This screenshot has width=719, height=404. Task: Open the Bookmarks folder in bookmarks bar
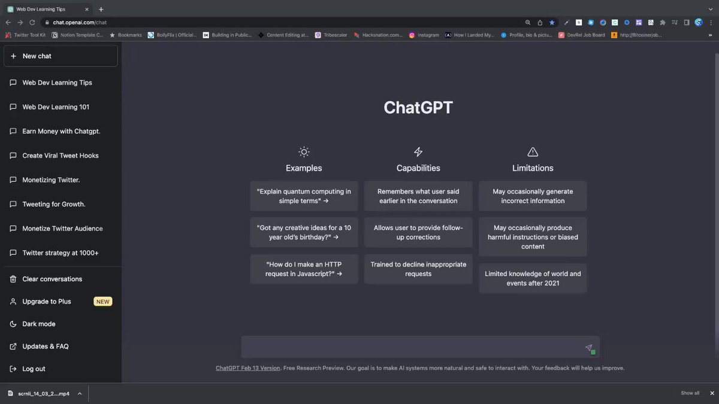125,35
